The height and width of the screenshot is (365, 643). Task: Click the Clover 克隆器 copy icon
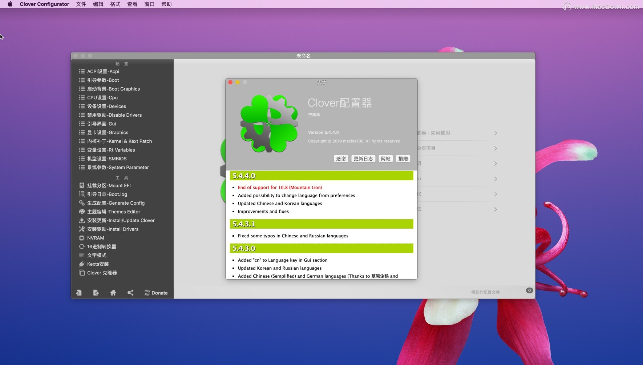(x=82, y=273)
